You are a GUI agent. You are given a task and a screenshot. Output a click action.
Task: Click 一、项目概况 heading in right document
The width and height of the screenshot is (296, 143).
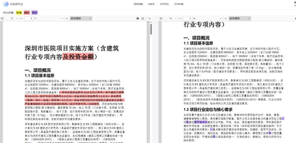click(196, 38)
